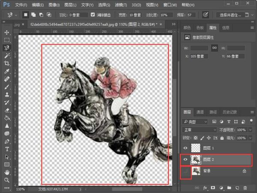
Task: Select the Clone Stamp tool
Action: 7,95
